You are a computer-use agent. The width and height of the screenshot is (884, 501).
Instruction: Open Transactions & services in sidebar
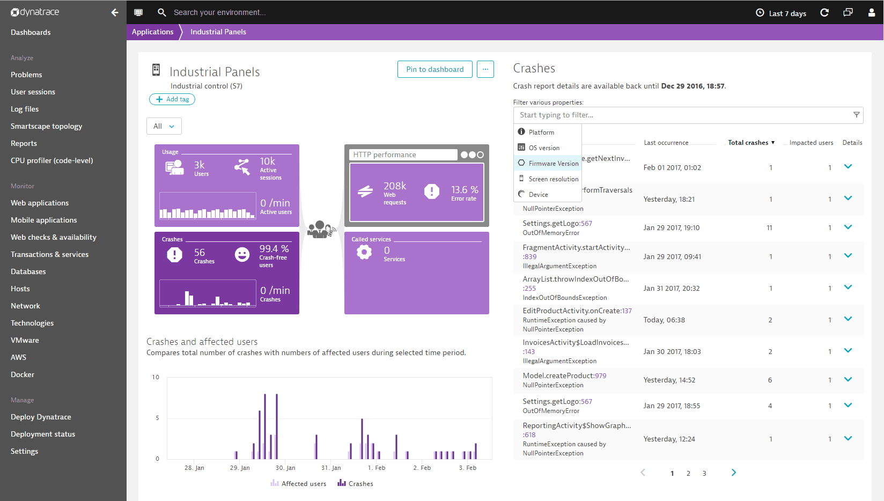[49, 254]
